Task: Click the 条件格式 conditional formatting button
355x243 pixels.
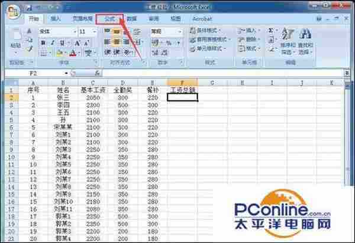Action: 210,30
